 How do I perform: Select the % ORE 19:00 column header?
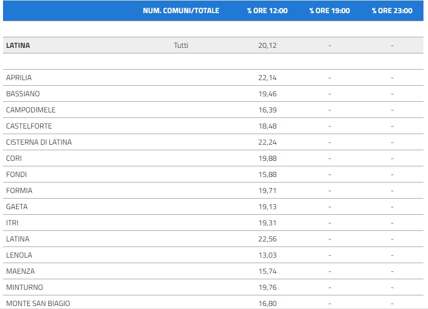click(x=329, y=11)
